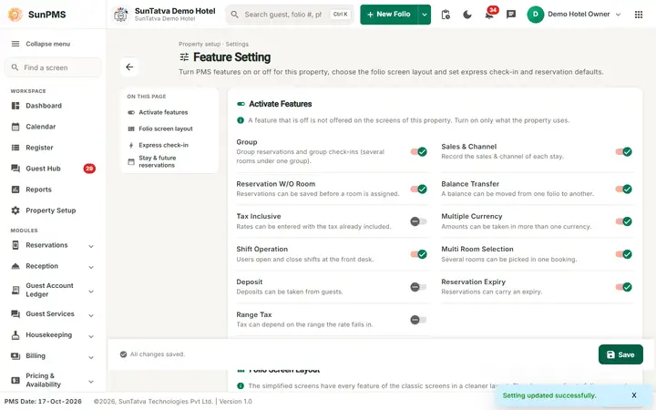
Task: Toggle the Balance Transfer switch
Action: coord(623,190)
